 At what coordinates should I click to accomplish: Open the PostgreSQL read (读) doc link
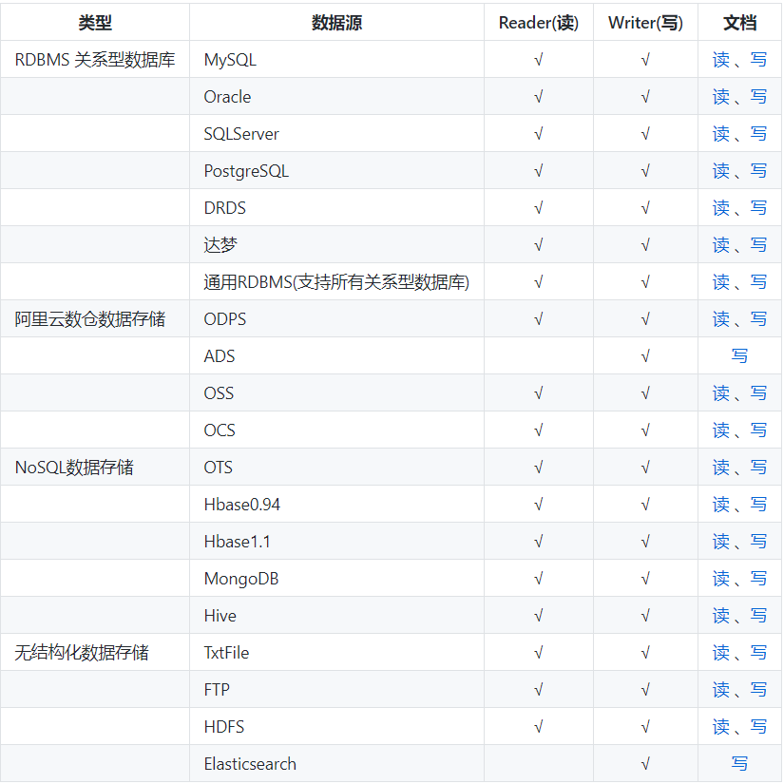click(720, 170)
